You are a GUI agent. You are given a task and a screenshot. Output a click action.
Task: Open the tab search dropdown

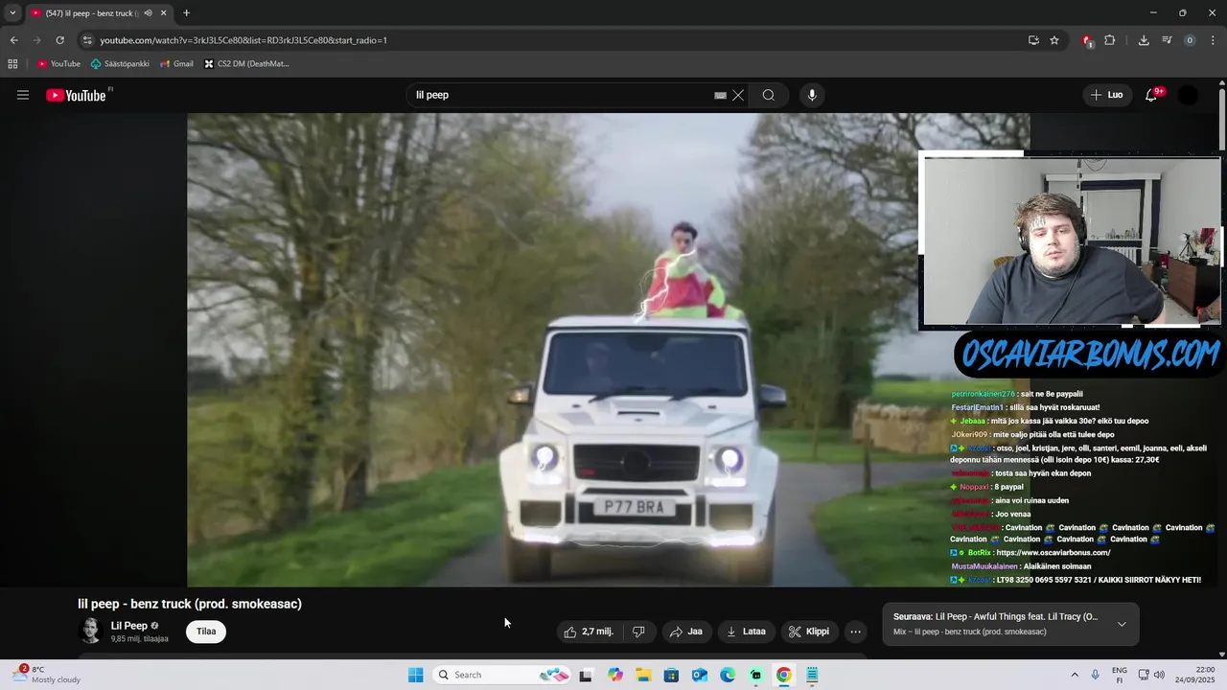(12, 12)
